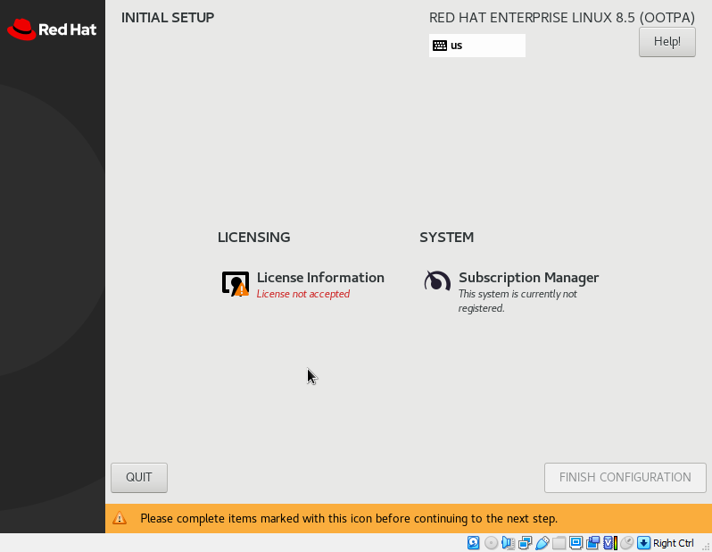This screenshot has height=552, width=712.
Task: Click VirtualBox CPU virtualization icon
Action: (609, 543)
